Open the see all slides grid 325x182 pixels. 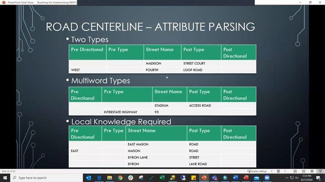tap(279, 171)
